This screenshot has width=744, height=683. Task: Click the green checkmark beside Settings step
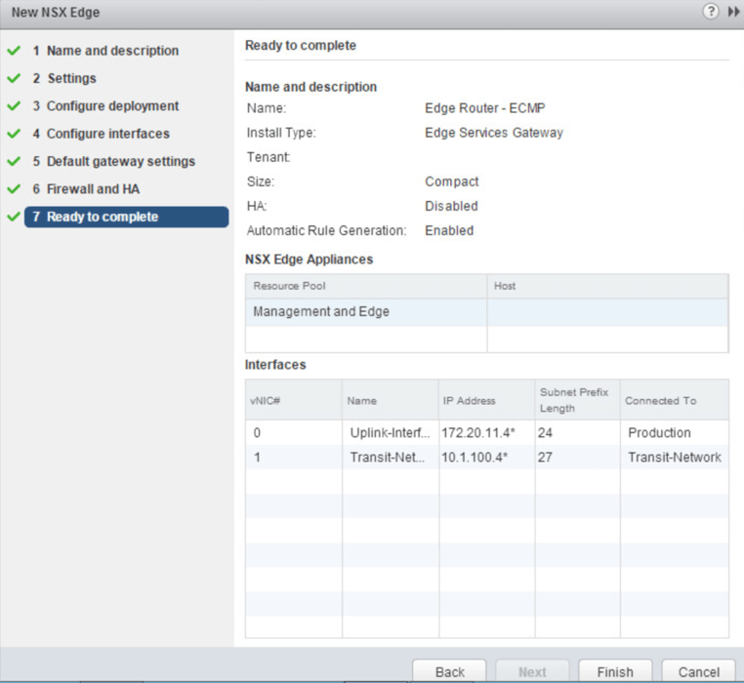(13, 78)
